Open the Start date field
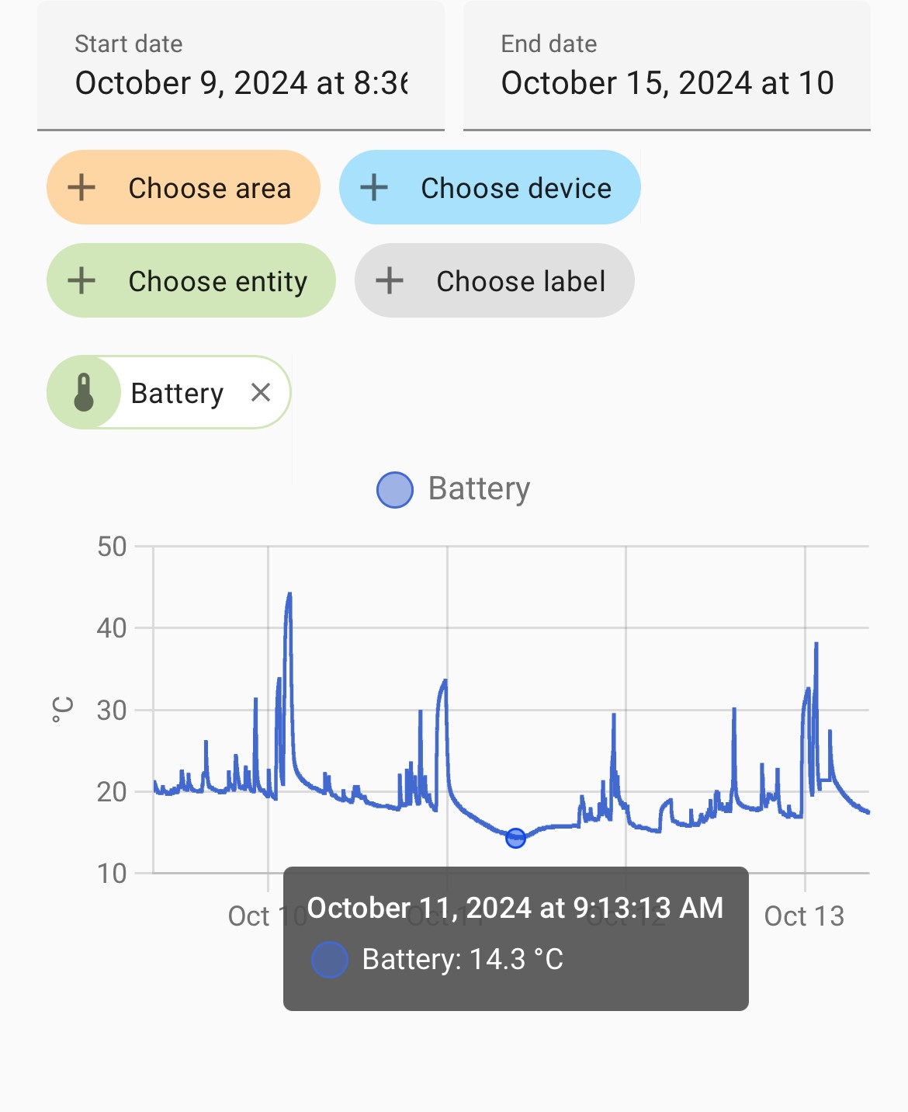This screenshot has height=1112, width=908. point(241,66)
